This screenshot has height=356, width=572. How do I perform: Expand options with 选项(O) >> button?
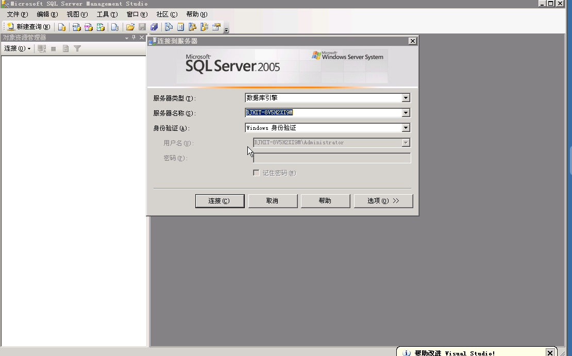tap(383, 201)
